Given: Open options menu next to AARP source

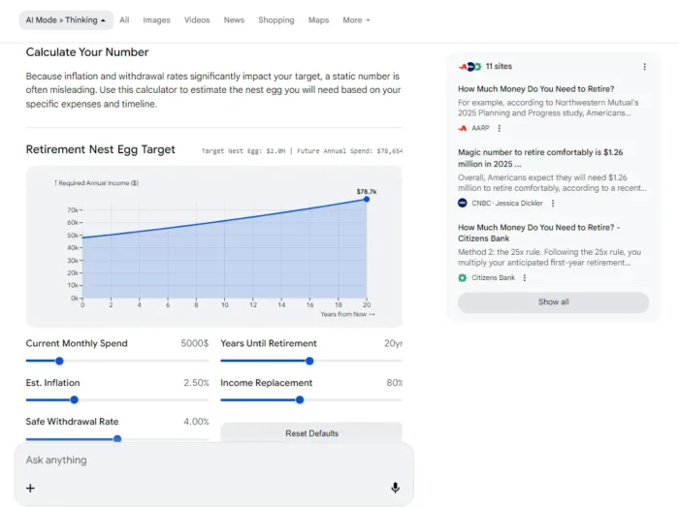Looking at the screenshot, I should [500, 128].
